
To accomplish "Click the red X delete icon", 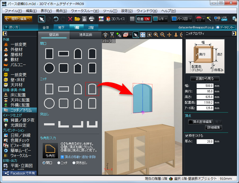I will (x=70, y=19).
